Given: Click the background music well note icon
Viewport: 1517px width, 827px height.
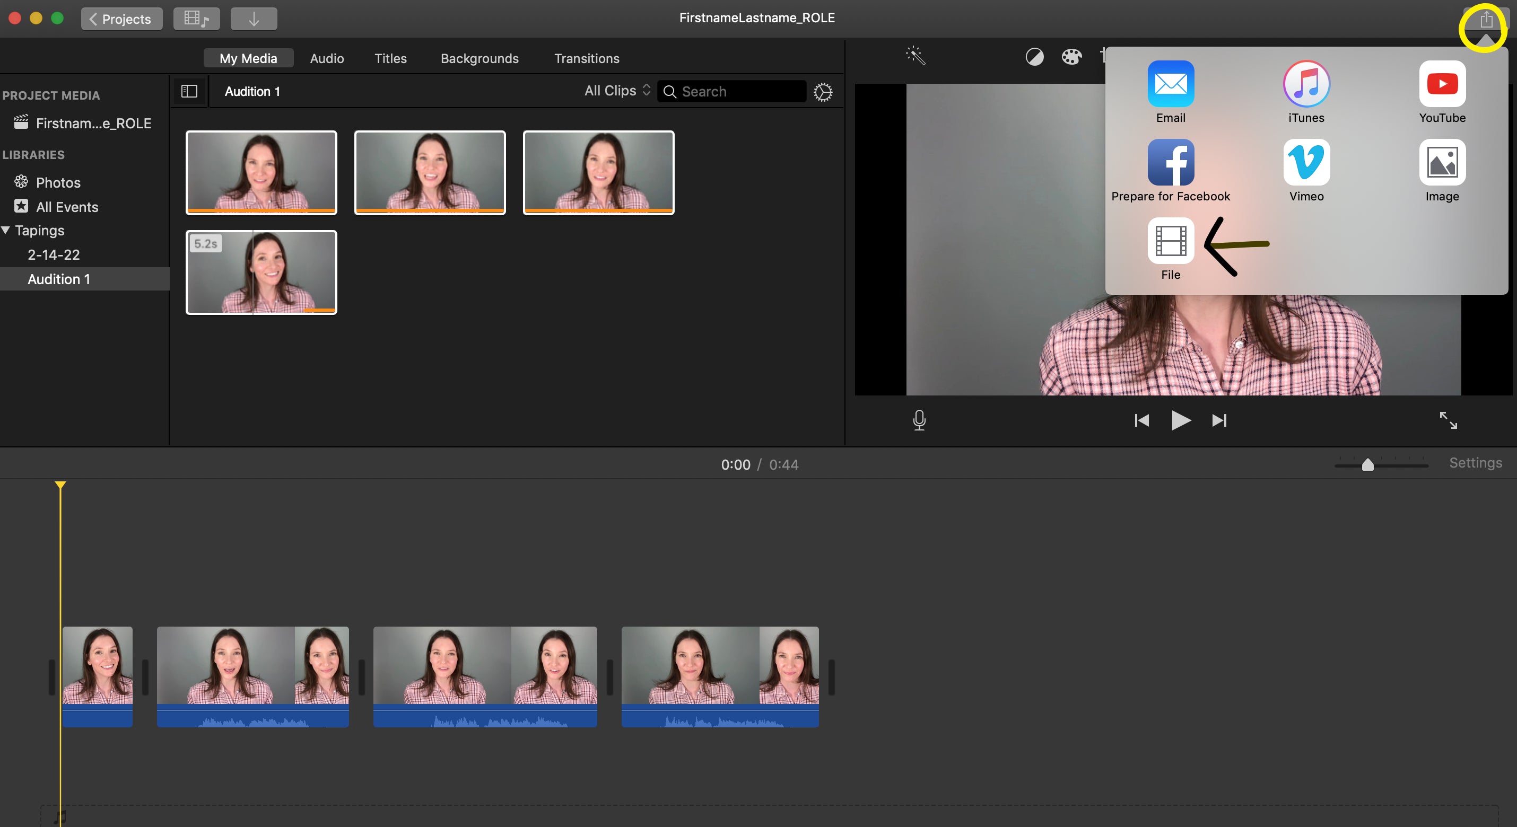Looking at the screenshot, I should pos(60,816).
